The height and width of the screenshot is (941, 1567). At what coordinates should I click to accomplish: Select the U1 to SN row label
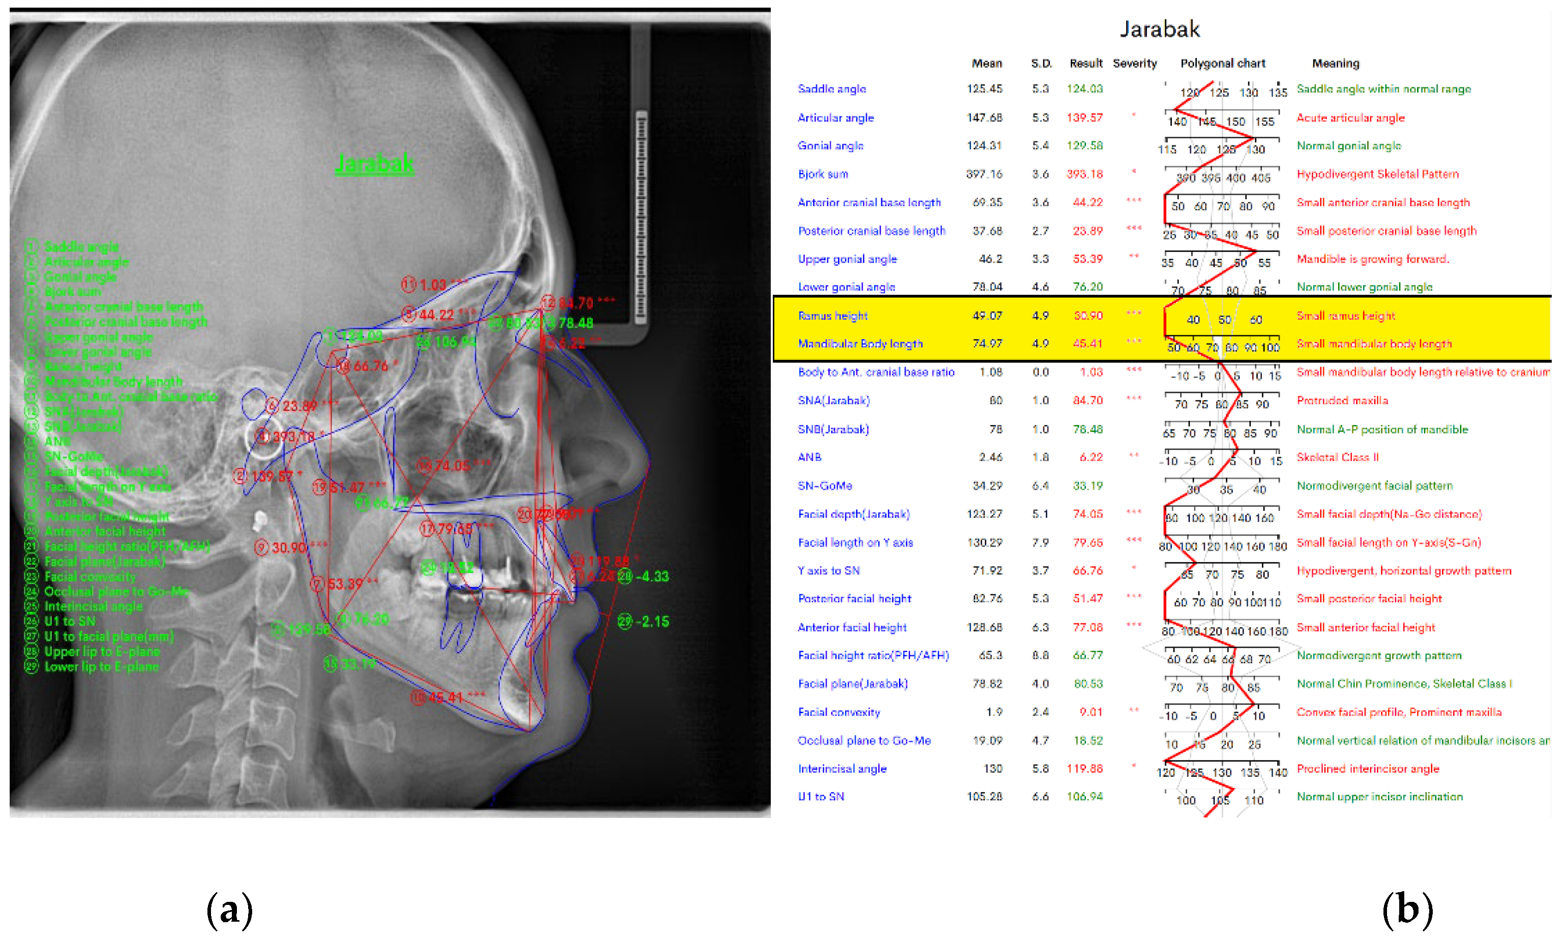pyautogui.click(x=821, y=797)
